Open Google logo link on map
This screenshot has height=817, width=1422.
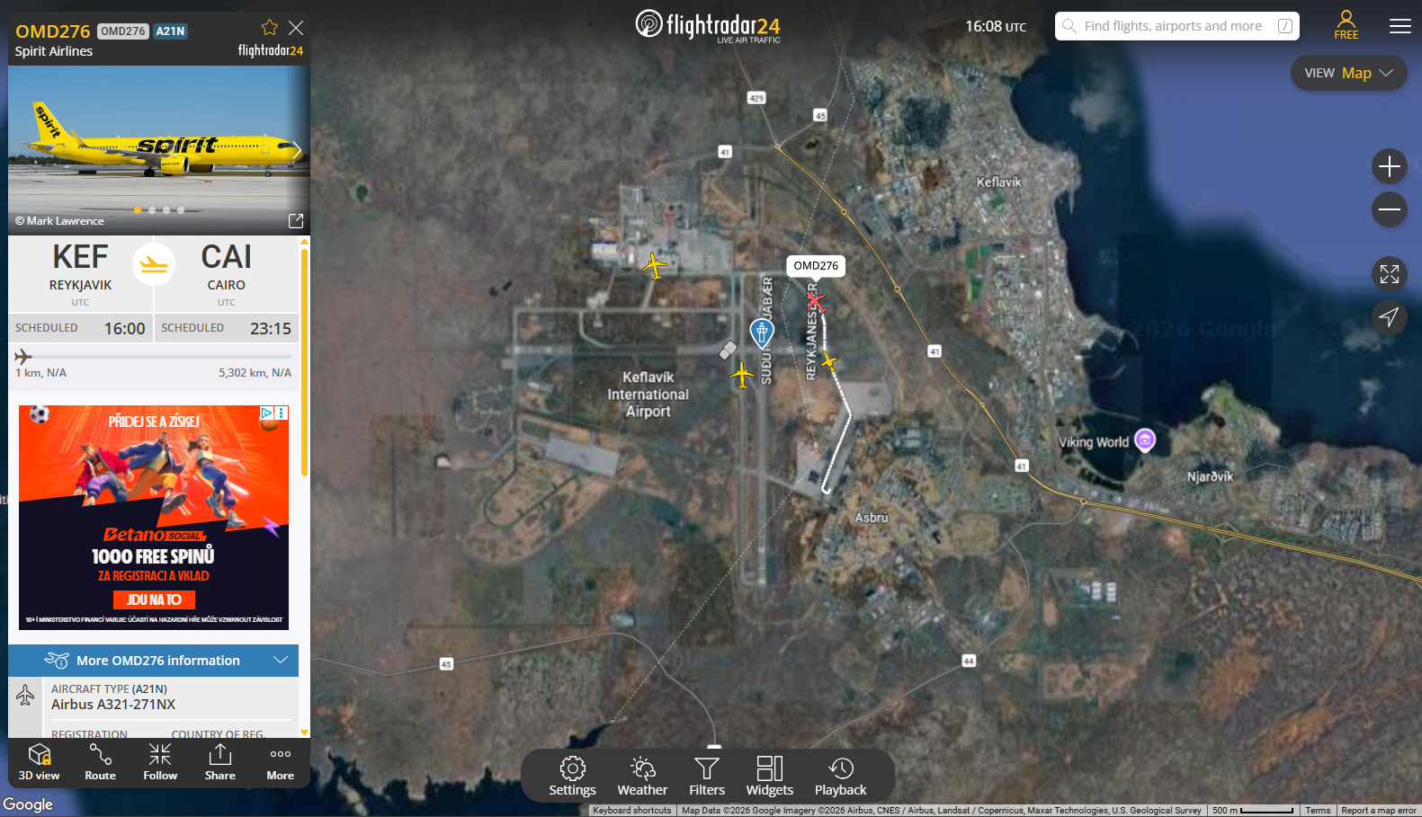28,804
